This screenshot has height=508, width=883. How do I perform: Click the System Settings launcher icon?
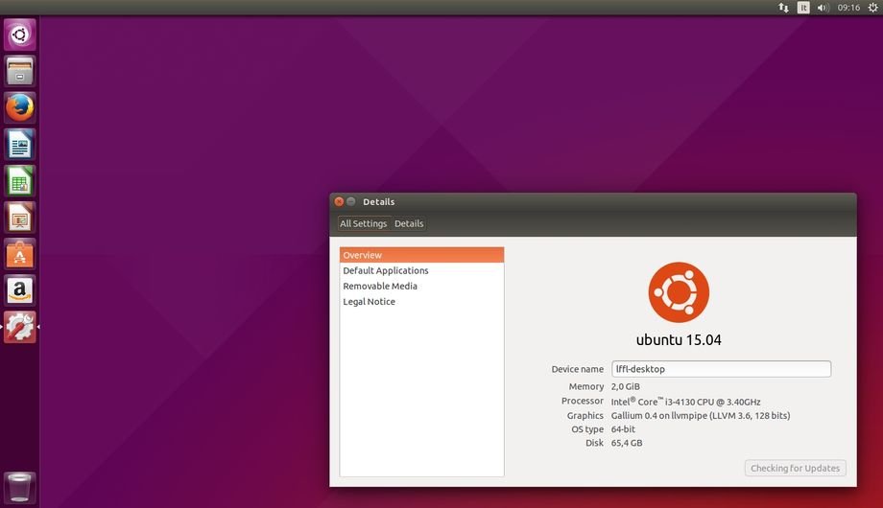tap(20, 327)
